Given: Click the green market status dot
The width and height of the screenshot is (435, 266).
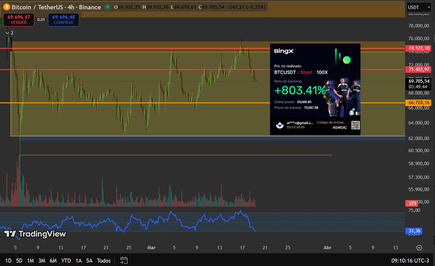Looking at the screenshot, I should tap(108, 7).
